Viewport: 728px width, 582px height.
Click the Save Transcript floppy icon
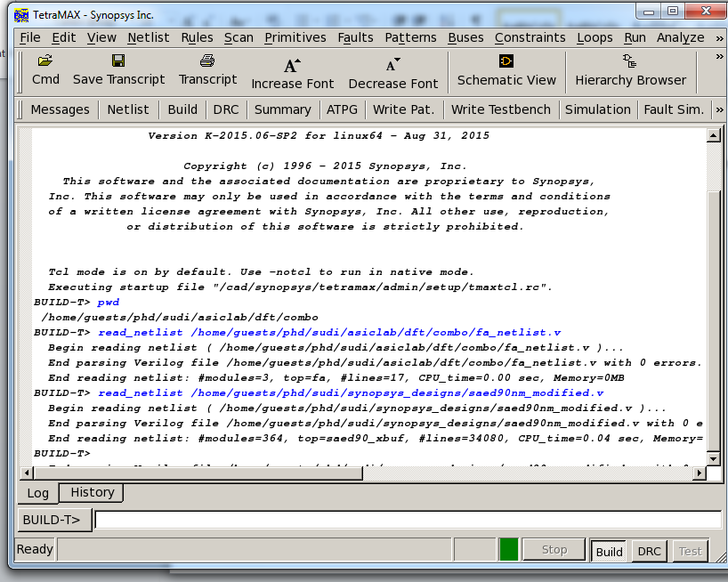(x=118, y=61)
